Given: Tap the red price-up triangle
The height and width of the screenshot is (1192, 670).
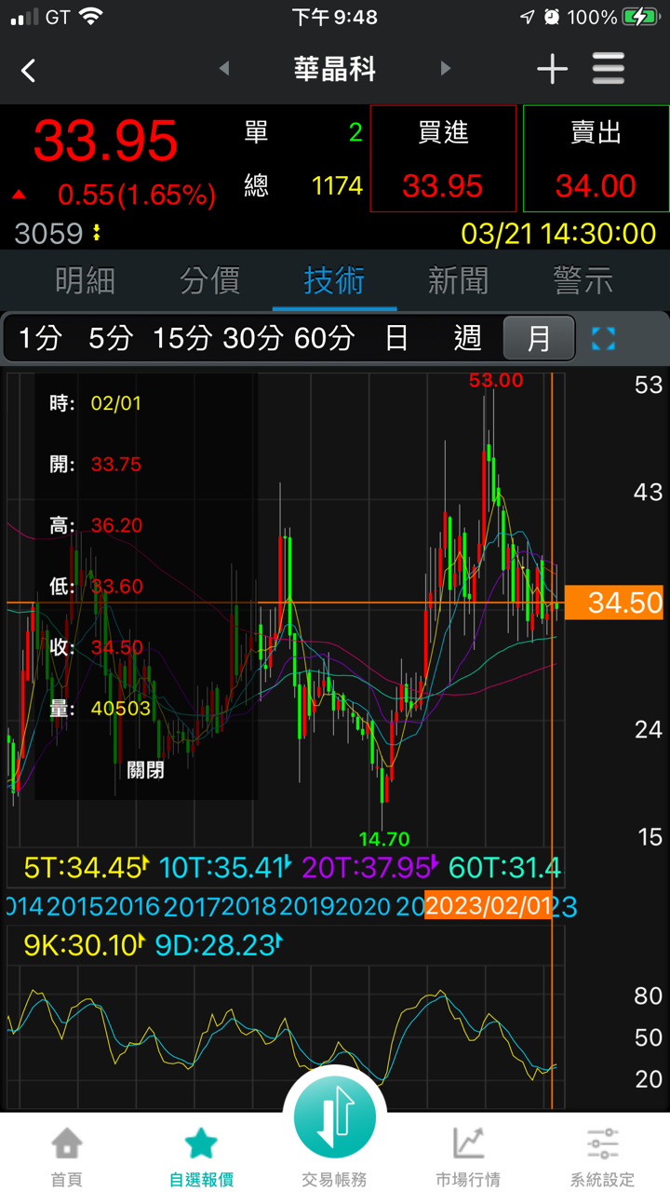Looking at the screenshot, I should [x=19, y=195].
